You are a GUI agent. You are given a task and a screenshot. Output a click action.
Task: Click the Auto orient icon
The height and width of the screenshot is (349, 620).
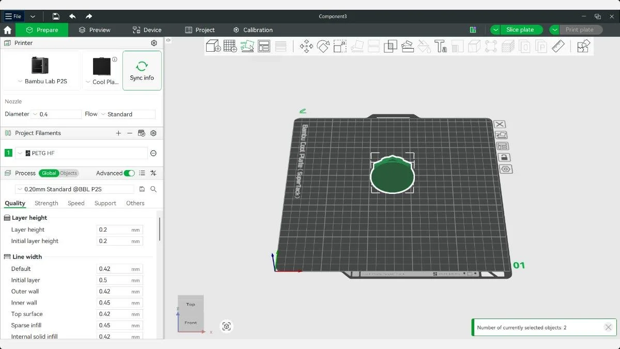pos(247,46)
